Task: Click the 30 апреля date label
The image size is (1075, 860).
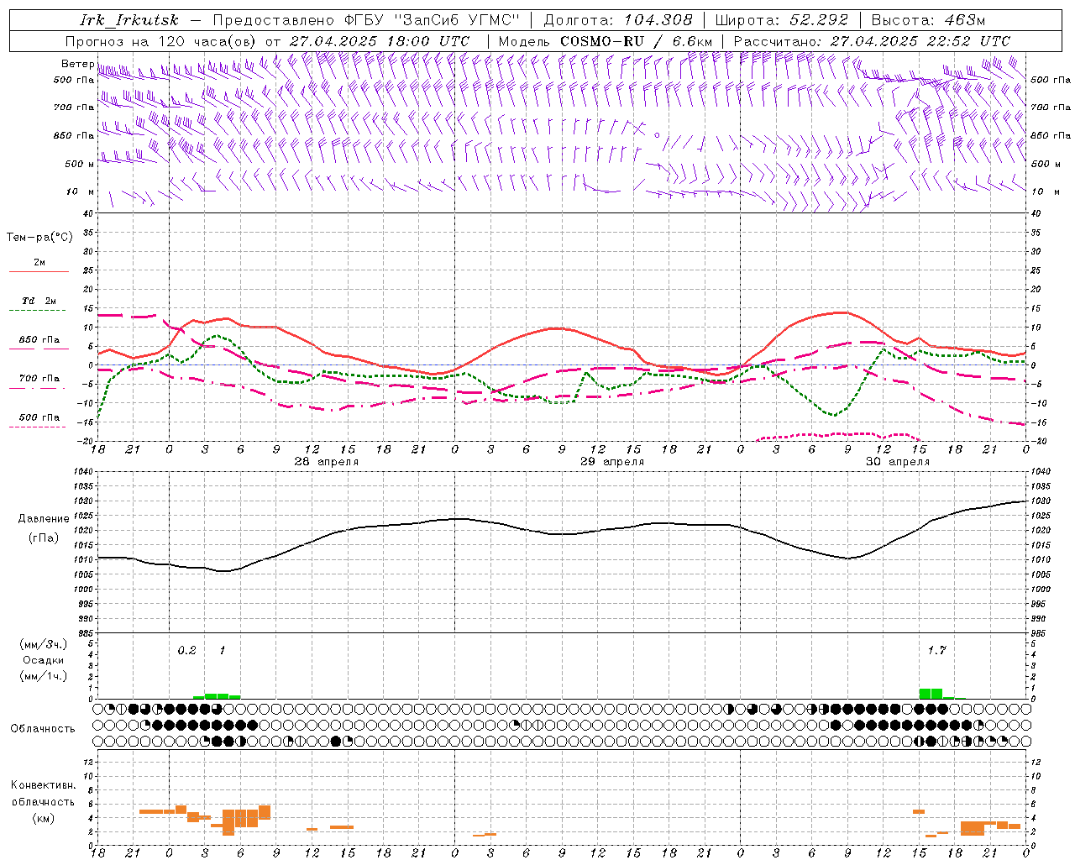Action: tap(898, 462)
